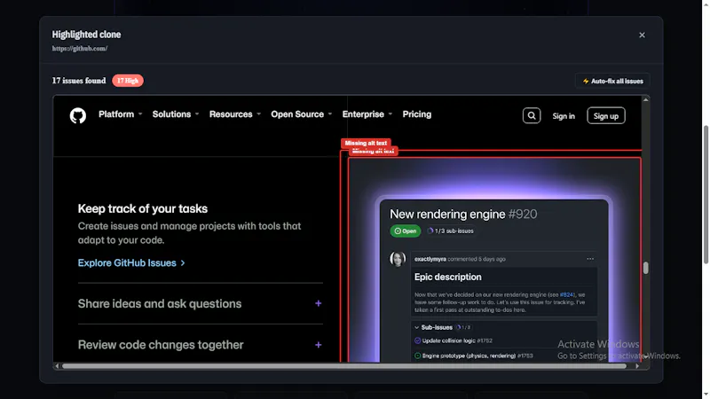Click the Auto-fix all issues button
The height and width of the screenshot is (399, 710).
(612, 81)
